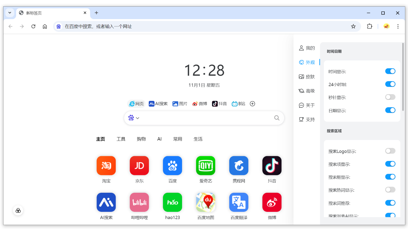
Task: Open the 关于 about settings section
Action: click(x=307, y=105)
